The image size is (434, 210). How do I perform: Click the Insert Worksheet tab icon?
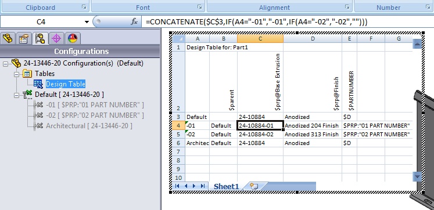tap(254, 186)
